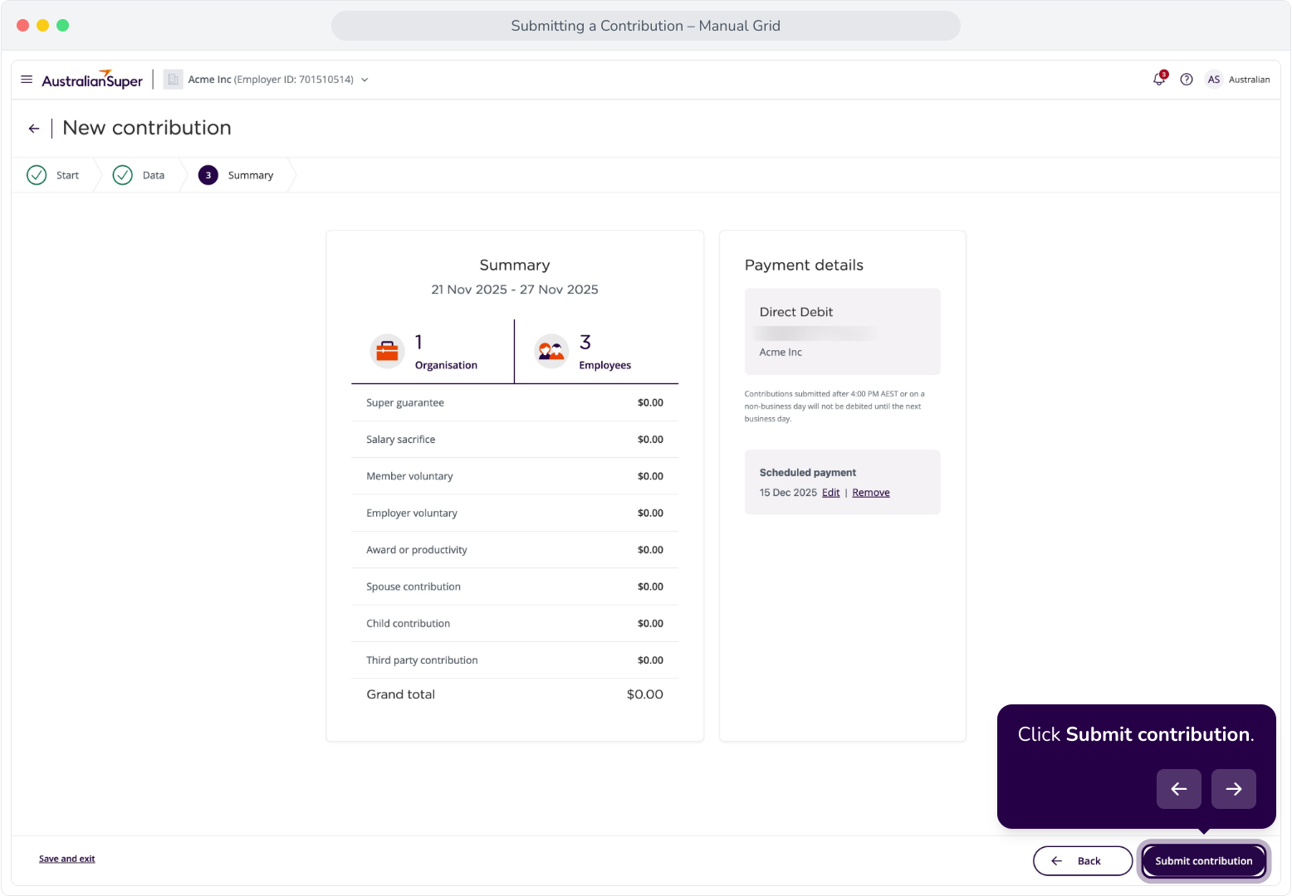The width and height of the screenshot is (1292, 896).
Task: Go back using arrow beside New contribution
Action: coord(34,129)
